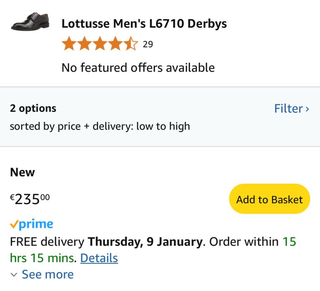Open the 29 ratings count
The height and width of the screenshot is (291, 320).
(x=148, y=44)
